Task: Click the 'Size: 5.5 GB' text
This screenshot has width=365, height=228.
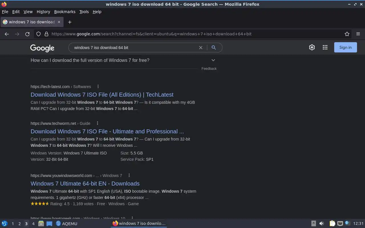Action: click(x=132, y=153)
